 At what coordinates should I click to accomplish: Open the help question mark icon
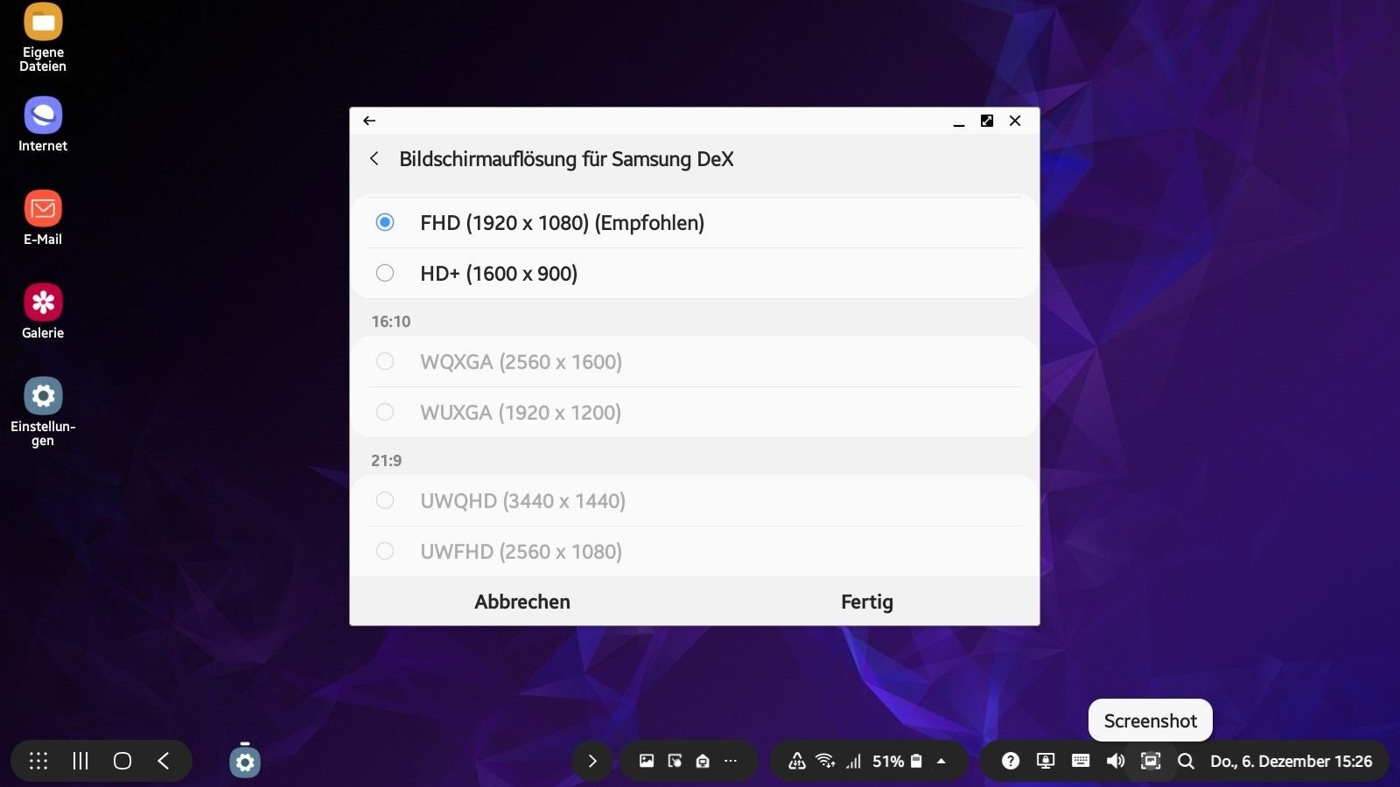click(x=1011, y=761)
